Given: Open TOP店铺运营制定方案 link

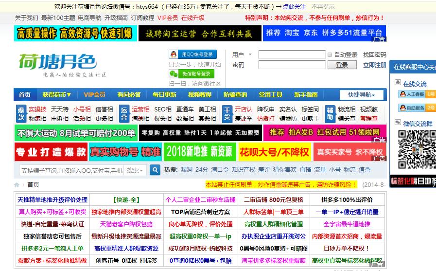Looking at the screenshot, I should (200, 212).
